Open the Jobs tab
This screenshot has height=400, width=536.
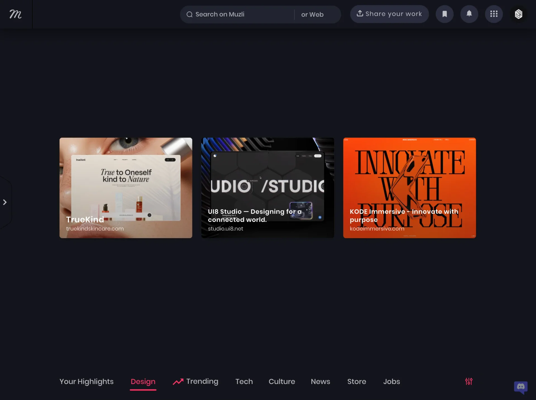click(391, 381)
